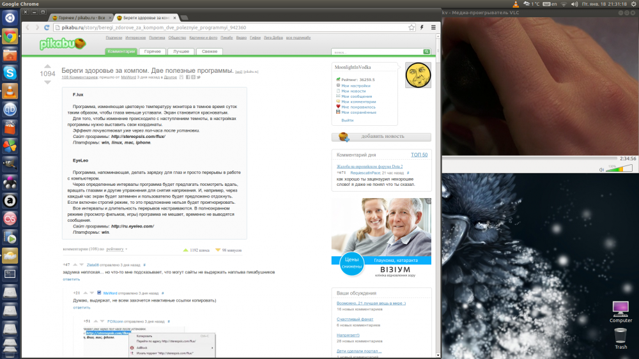Go back in Chrome
The image size is (639, 359).
point(27,27)
